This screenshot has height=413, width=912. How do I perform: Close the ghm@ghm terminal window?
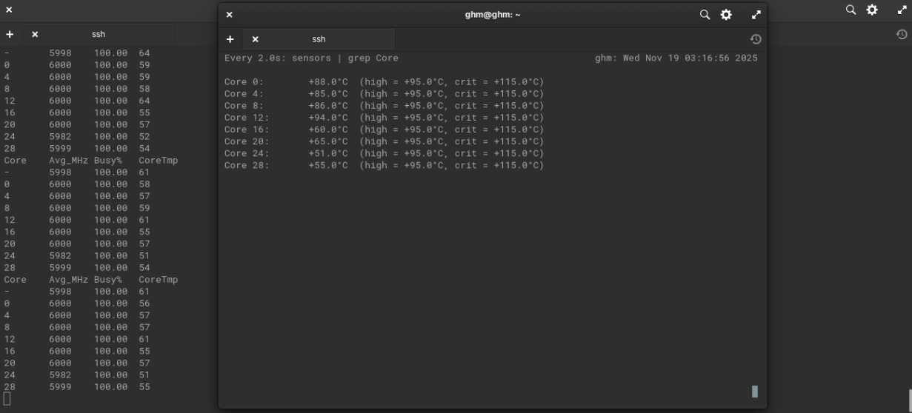(229, 15)
